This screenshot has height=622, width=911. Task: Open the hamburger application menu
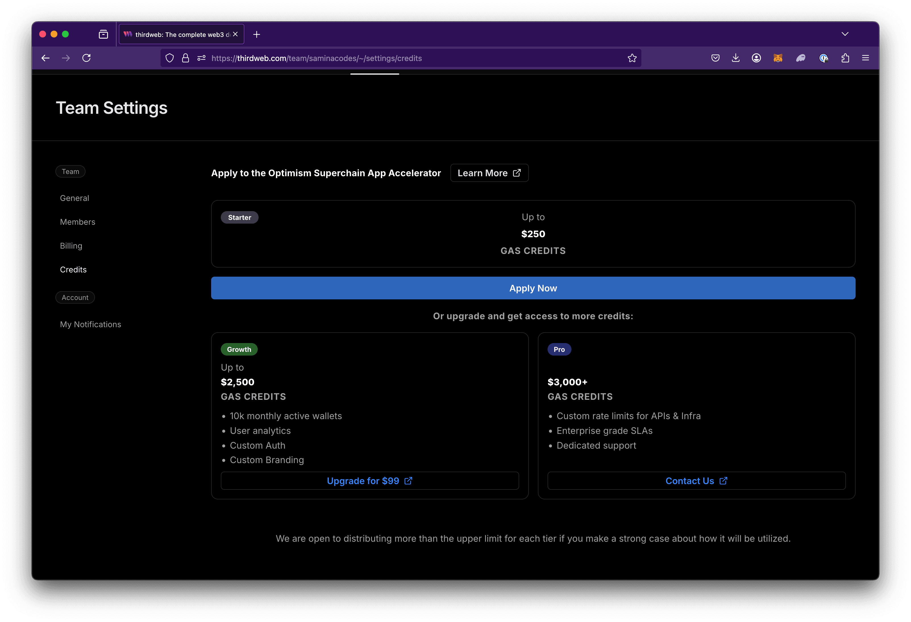tap(866, 58)
